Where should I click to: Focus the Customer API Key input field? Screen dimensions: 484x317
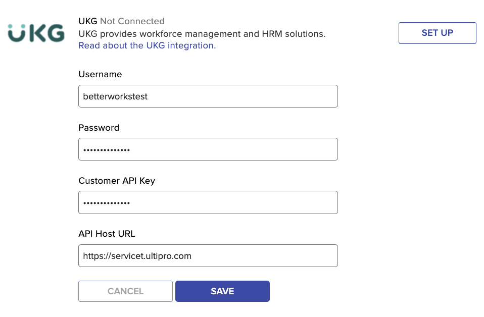208,202
